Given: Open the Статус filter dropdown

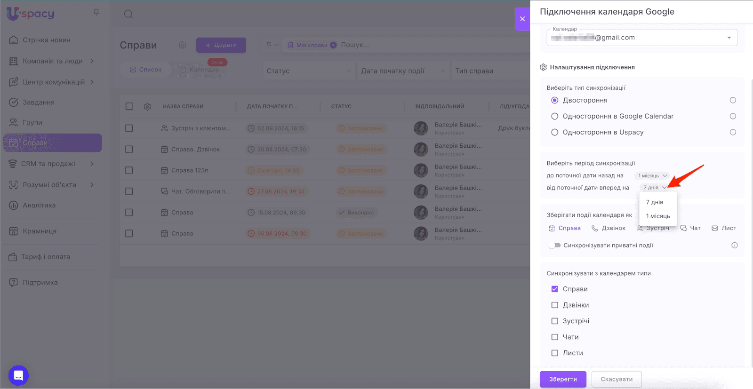Looking at the screenshot, I should coord(308,71).
